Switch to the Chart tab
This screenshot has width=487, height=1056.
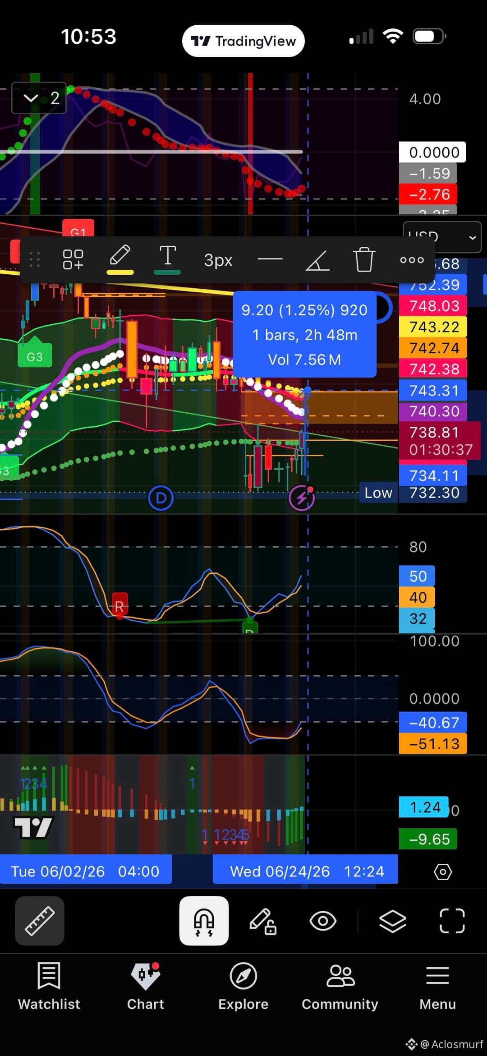[146, 986]
